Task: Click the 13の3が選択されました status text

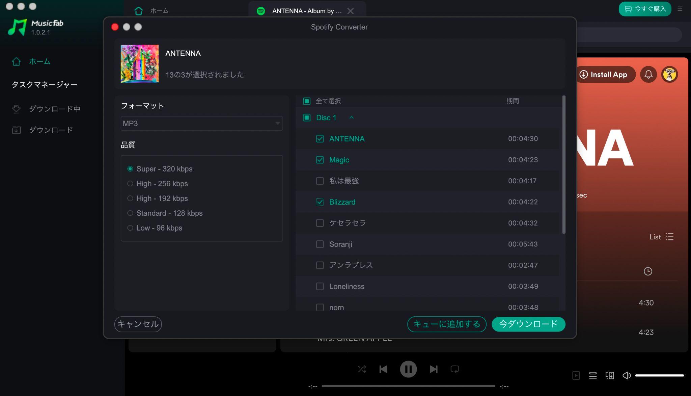Action: (x=204, y=75)
